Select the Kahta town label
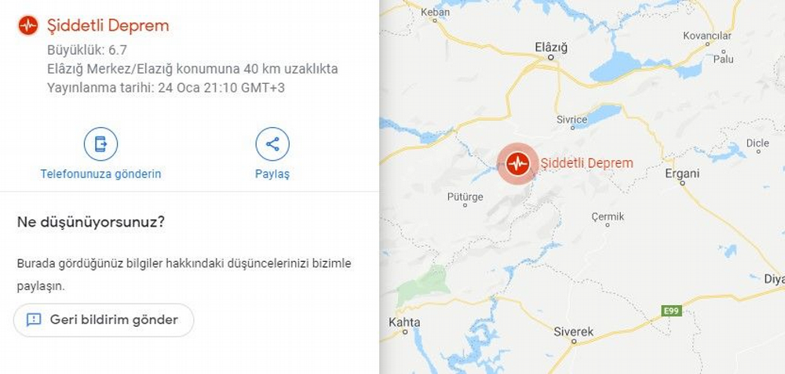 point(404,322)
